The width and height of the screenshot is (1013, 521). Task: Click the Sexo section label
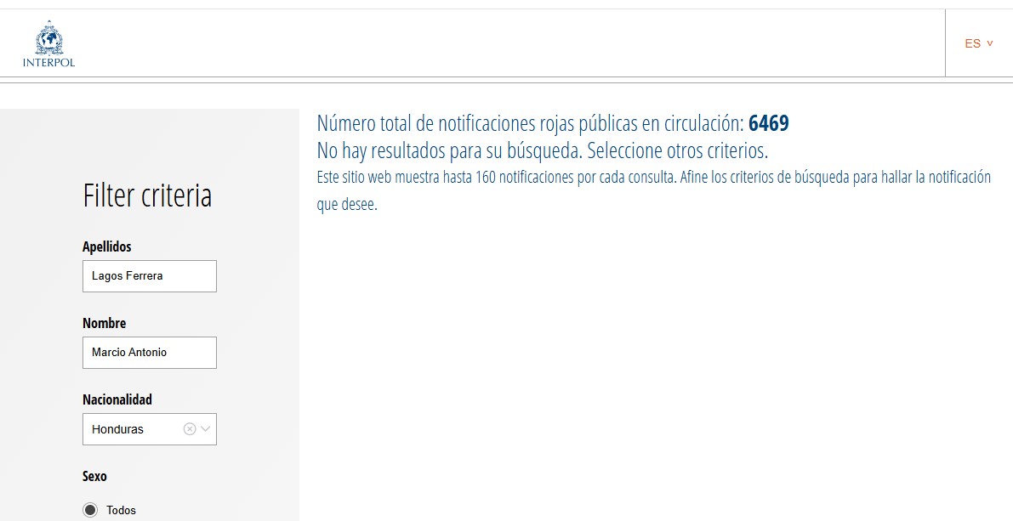[94, 476]
